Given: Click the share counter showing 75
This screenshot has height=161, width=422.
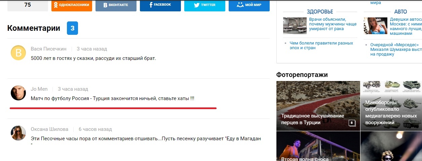Looking at the screenshot, I should point(28,5).
